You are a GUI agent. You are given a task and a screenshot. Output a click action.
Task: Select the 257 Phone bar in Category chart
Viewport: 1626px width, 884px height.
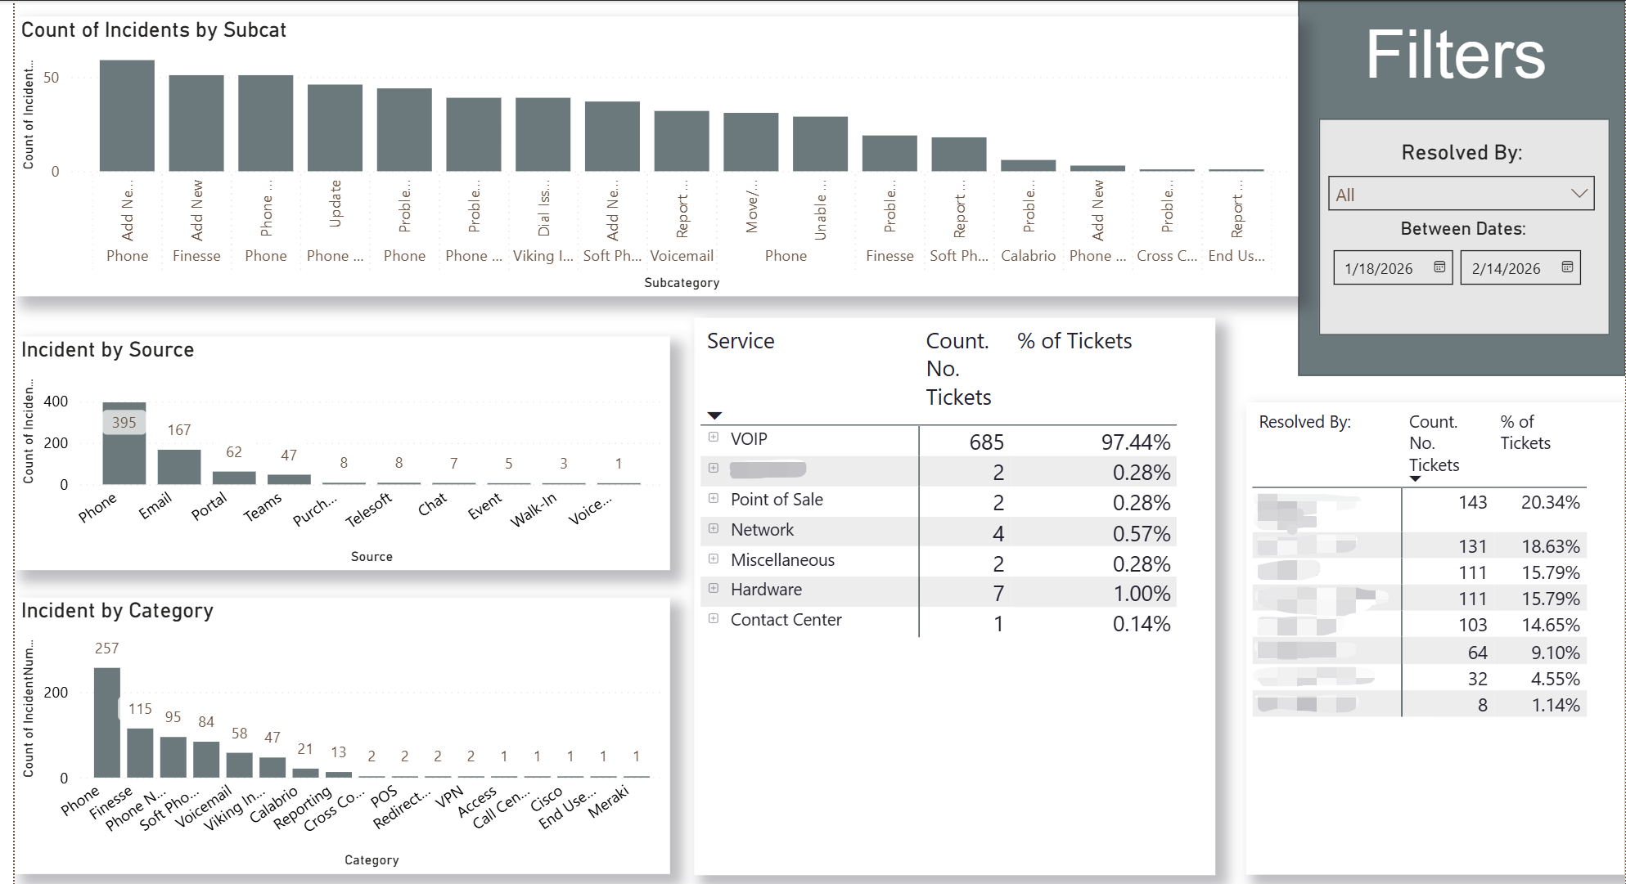pos(107,722)
